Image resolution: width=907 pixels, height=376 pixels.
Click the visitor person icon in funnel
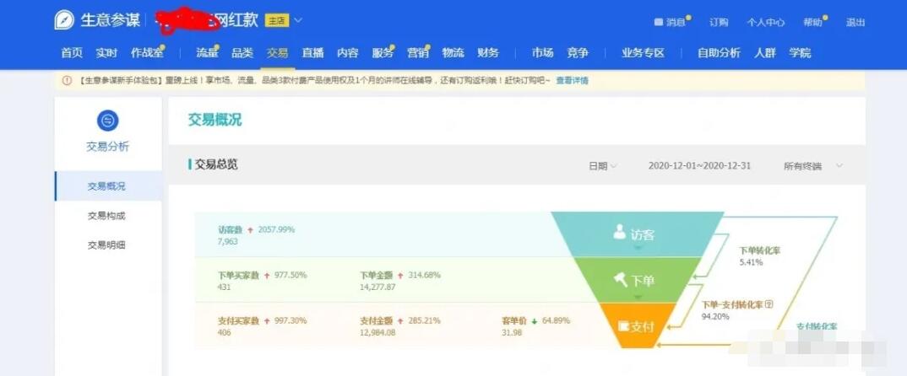pyautogui.click(x=620, y=234)
